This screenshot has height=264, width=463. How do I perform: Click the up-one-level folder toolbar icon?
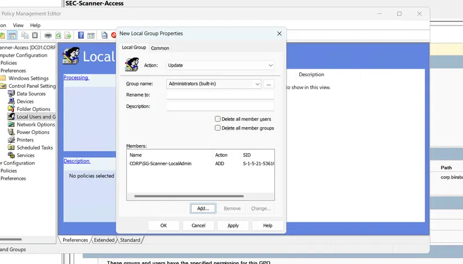coord(2,36)
